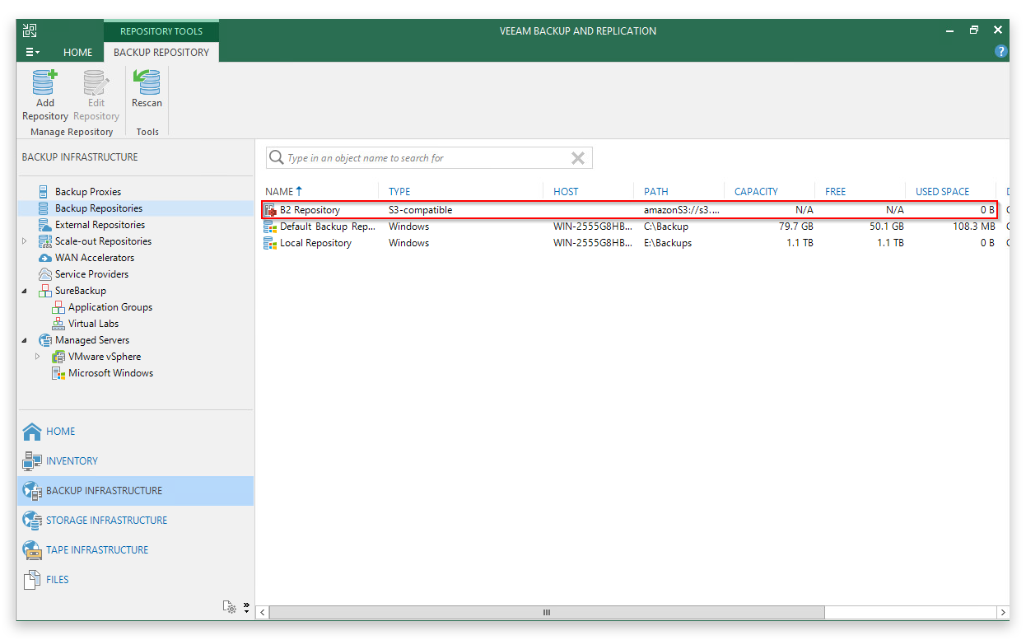Click the INVENTORY computers icon

32,460
